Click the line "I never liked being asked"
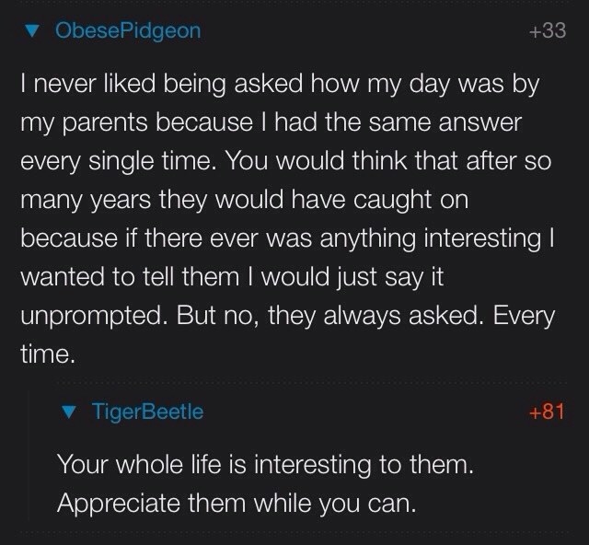The width and height of the screenshot is (589, 545). point(280,84)
